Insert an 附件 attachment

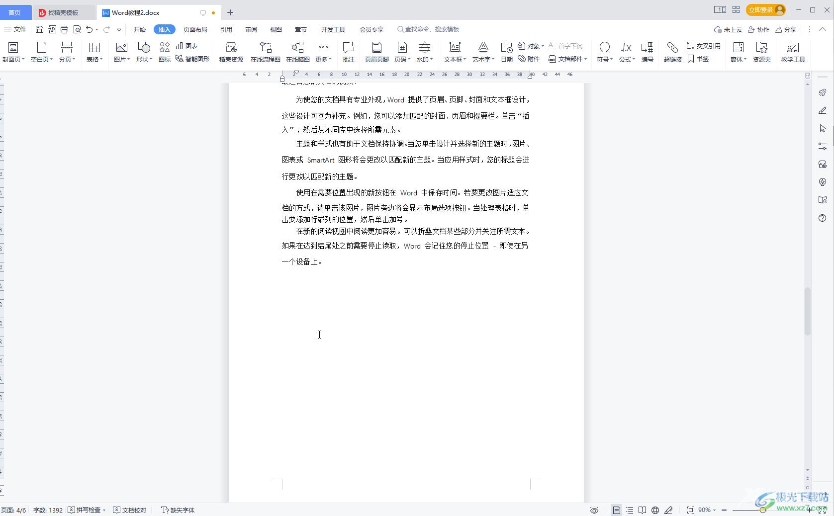point(529,59)
